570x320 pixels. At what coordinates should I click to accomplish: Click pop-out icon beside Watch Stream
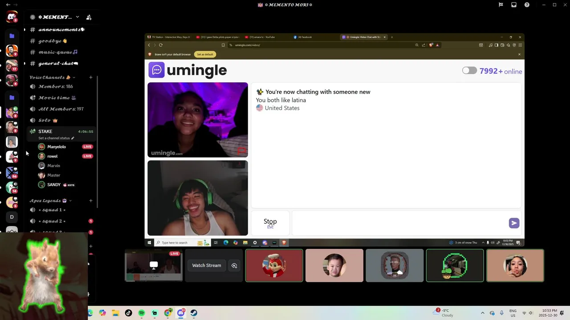click(x=234, y=266)
